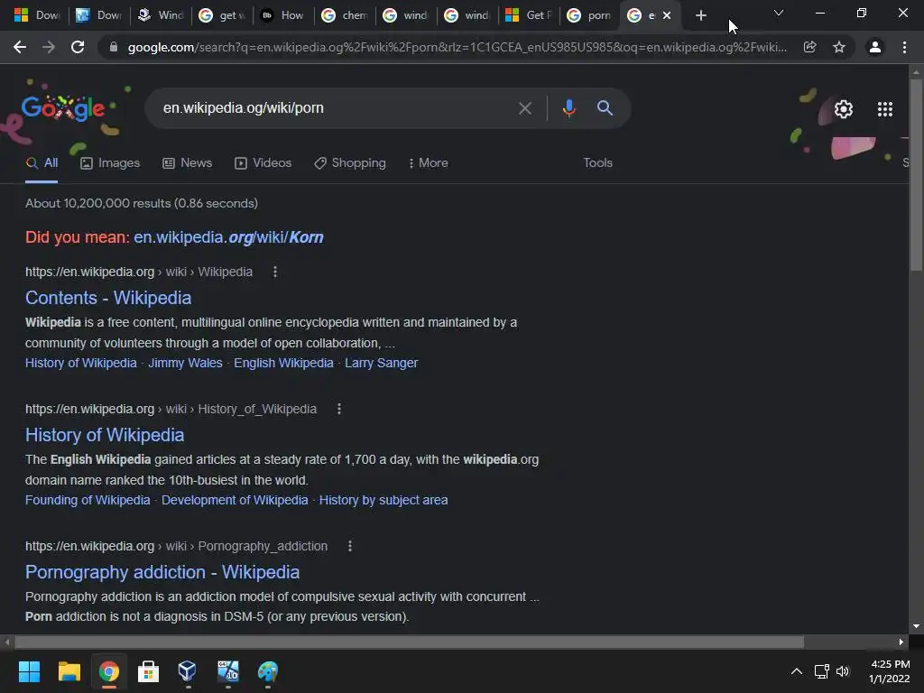The image size is (924, 693).
Task: Open the Paint taskbar icon
Action: tap(267, 671)
